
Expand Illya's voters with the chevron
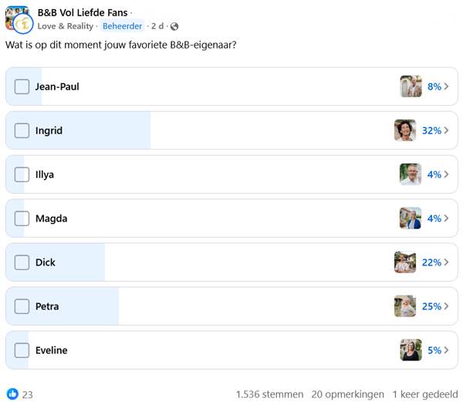pos(447,174)
